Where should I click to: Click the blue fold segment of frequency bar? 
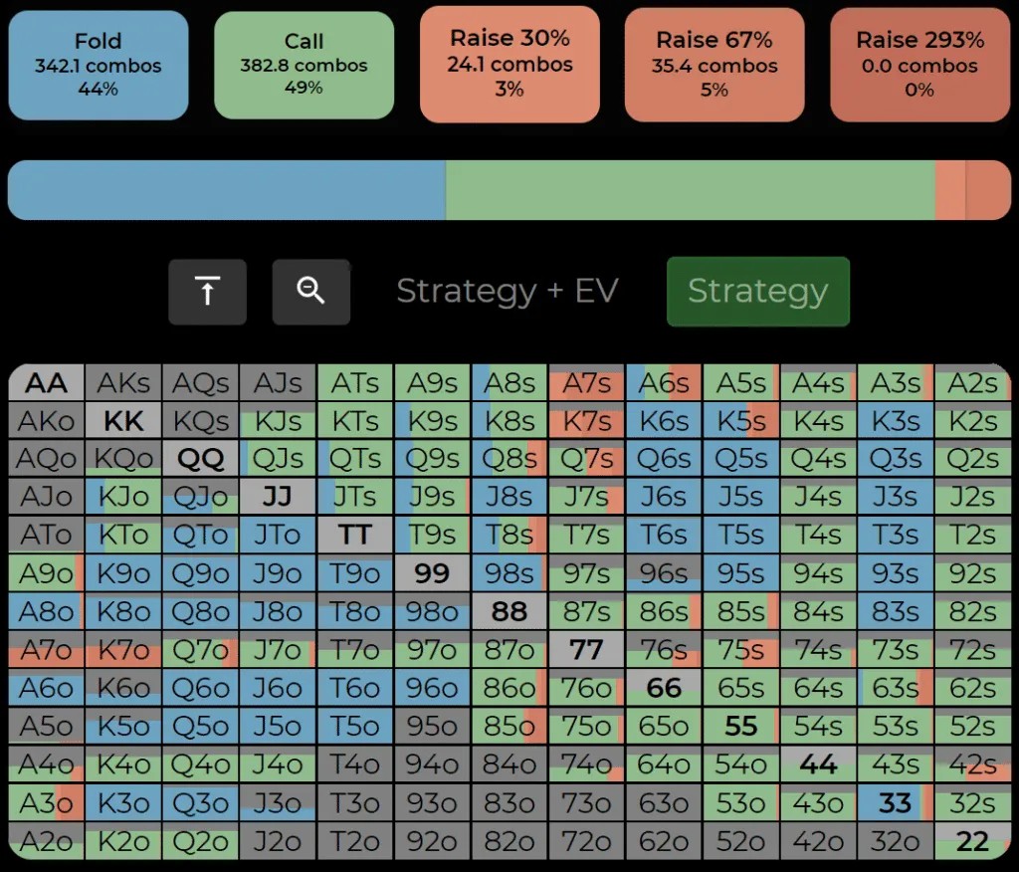226,190
